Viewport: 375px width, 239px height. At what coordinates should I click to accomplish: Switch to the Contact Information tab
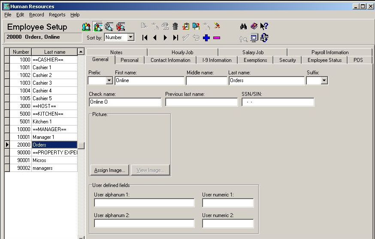click(x=170, y=60)
